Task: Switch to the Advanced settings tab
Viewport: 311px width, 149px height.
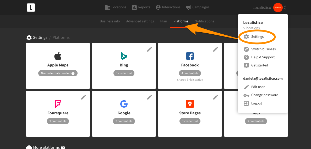Action: click(140, 21)
